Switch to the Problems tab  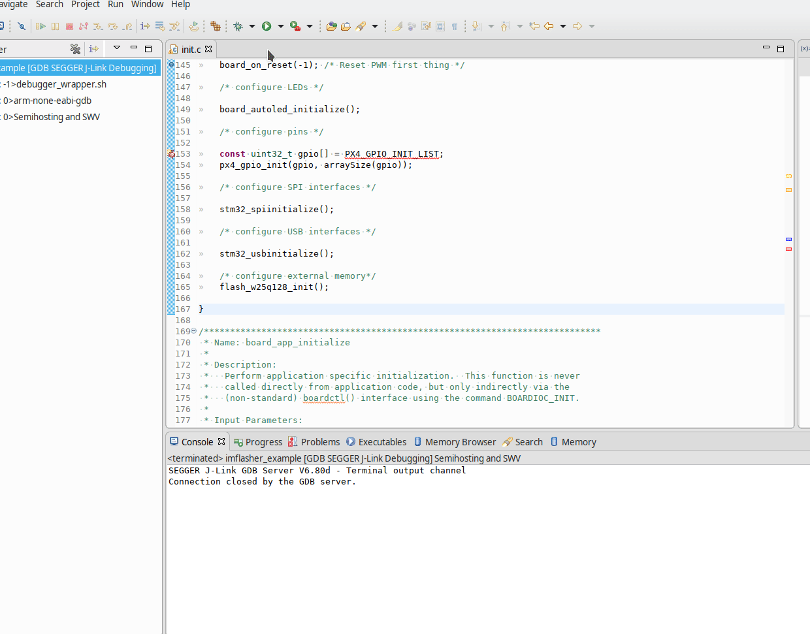pos(320,441)
